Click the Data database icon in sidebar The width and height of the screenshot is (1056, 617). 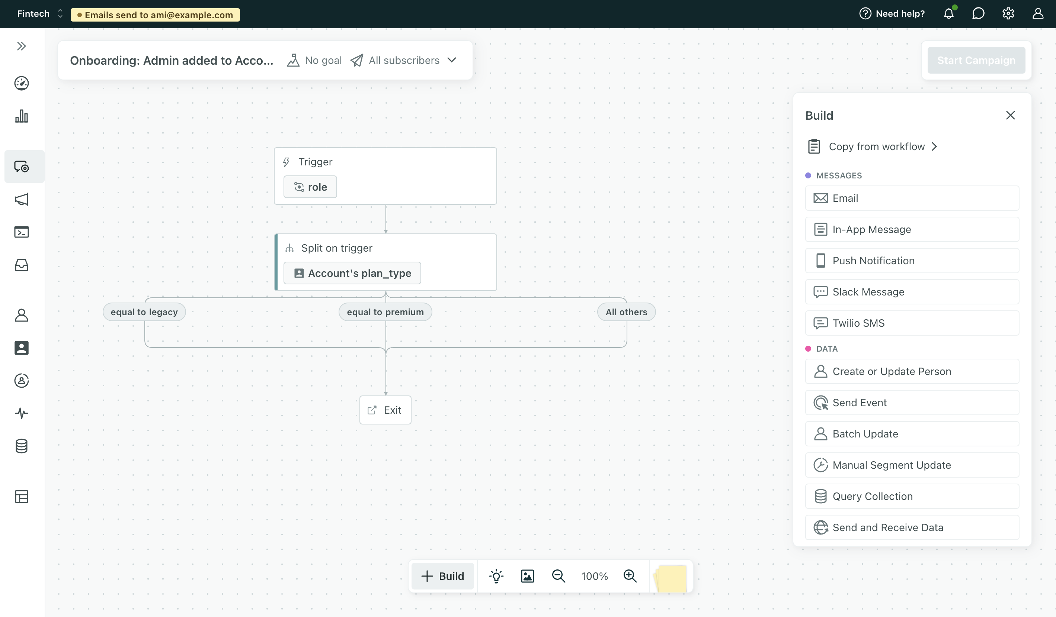coord(21,446)
